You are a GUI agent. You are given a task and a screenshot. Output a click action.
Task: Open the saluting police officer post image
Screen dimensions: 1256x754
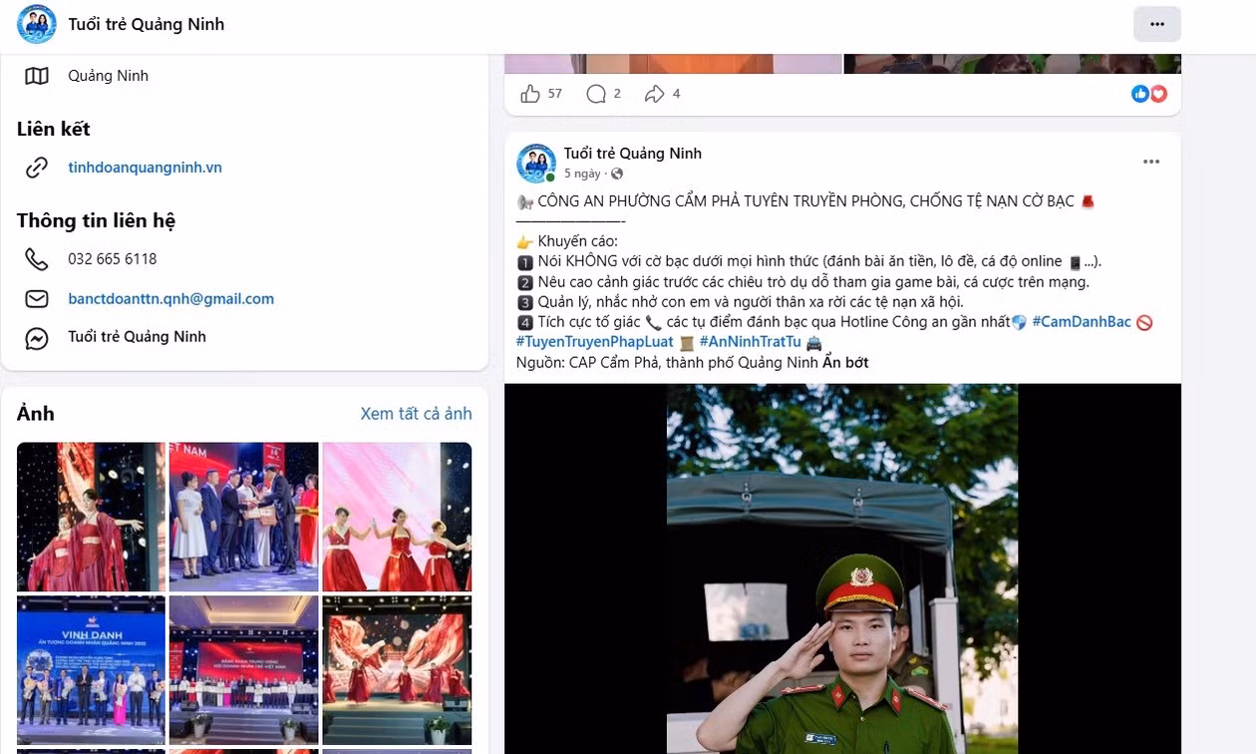click(842, 569)
